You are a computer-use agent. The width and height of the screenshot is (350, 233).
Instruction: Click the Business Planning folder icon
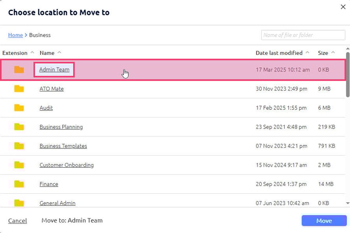(19, 127)
